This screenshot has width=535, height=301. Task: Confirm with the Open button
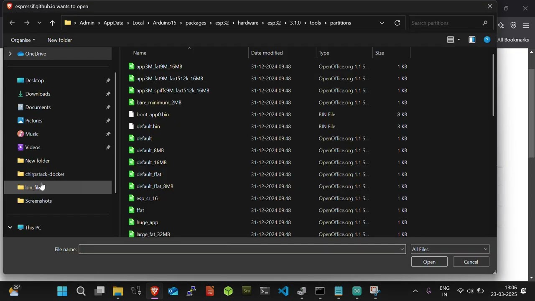pyautogui.click(x=429, y=262)
